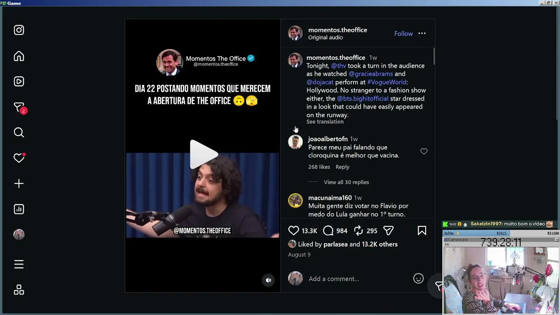The image size is (560, 315).
Task: Open the #VogueWorld hashtag
Action: (387, 82)
